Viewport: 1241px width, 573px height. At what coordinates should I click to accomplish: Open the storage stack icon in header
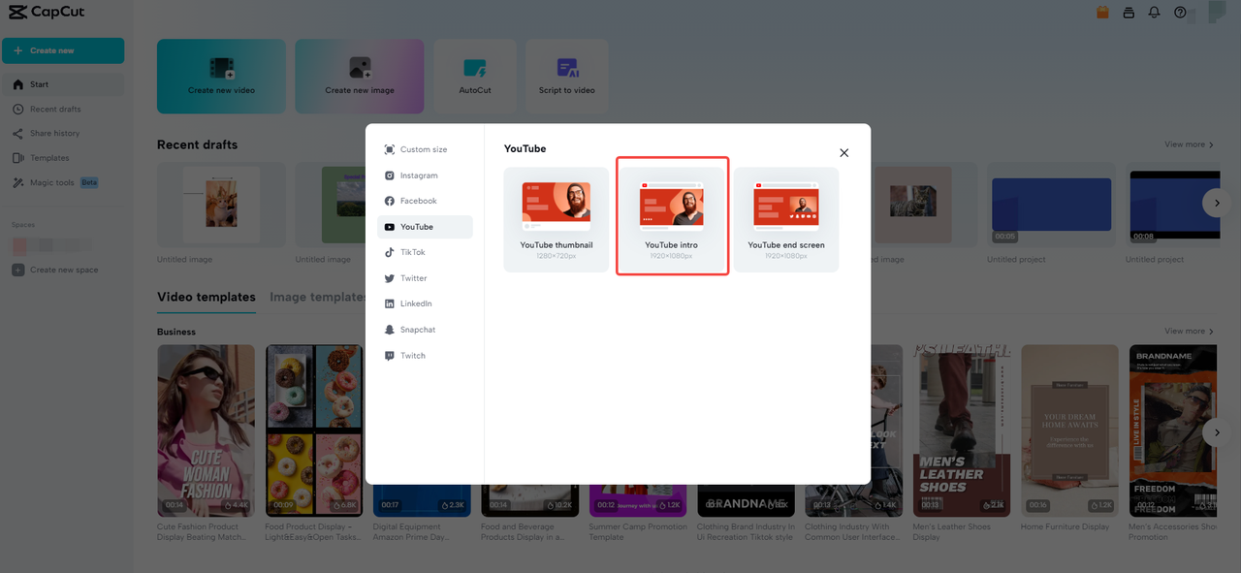point(1129,13)
